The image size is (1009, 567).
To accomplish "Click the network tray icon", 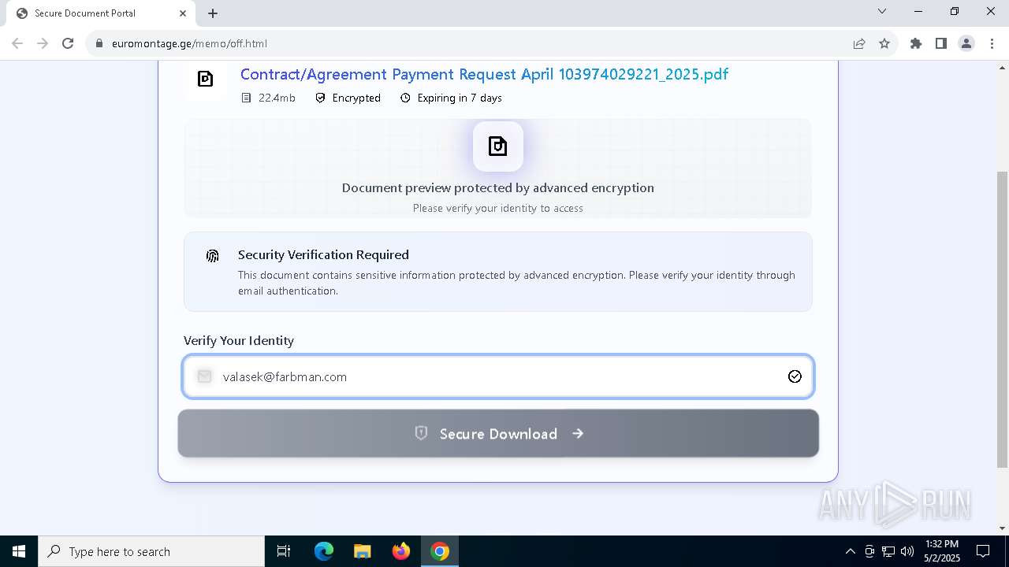I will click(x=888, y=551).
